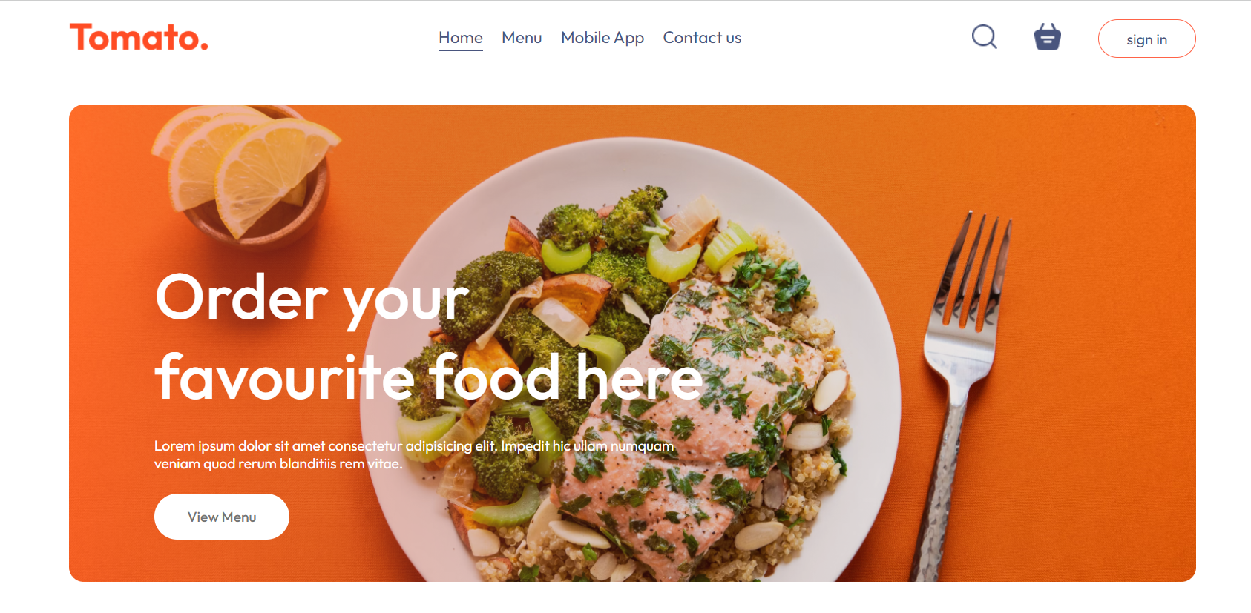Open the Menu navigation item
The height and width of the screenshot is (613, 1251).
(522, 38)
